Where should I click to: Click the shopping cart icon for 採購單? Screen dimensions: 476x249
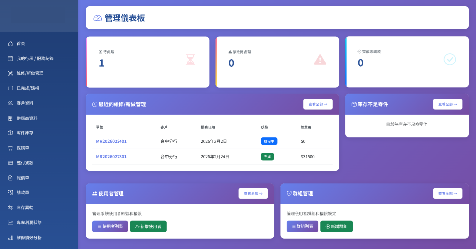tap(10, 148)
